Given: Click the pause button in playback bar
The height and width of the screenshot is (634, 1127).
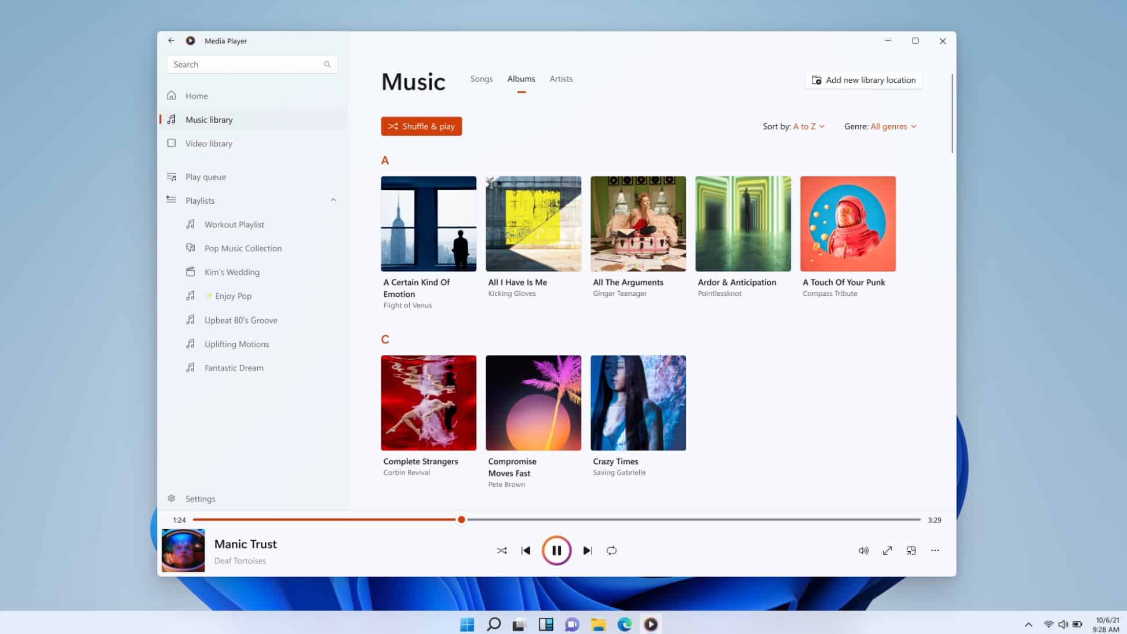Looking at the screenshot, I should click(556, 551).
